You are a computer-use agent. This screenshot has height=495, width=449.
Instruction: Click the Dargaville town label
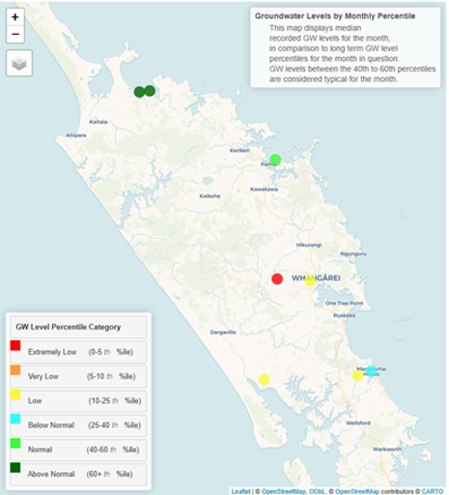coord(223,333)
